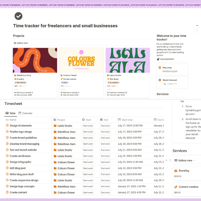Click the clock icon beside Create brand guidelines
The image size is (201, 201).
(7, 138)
